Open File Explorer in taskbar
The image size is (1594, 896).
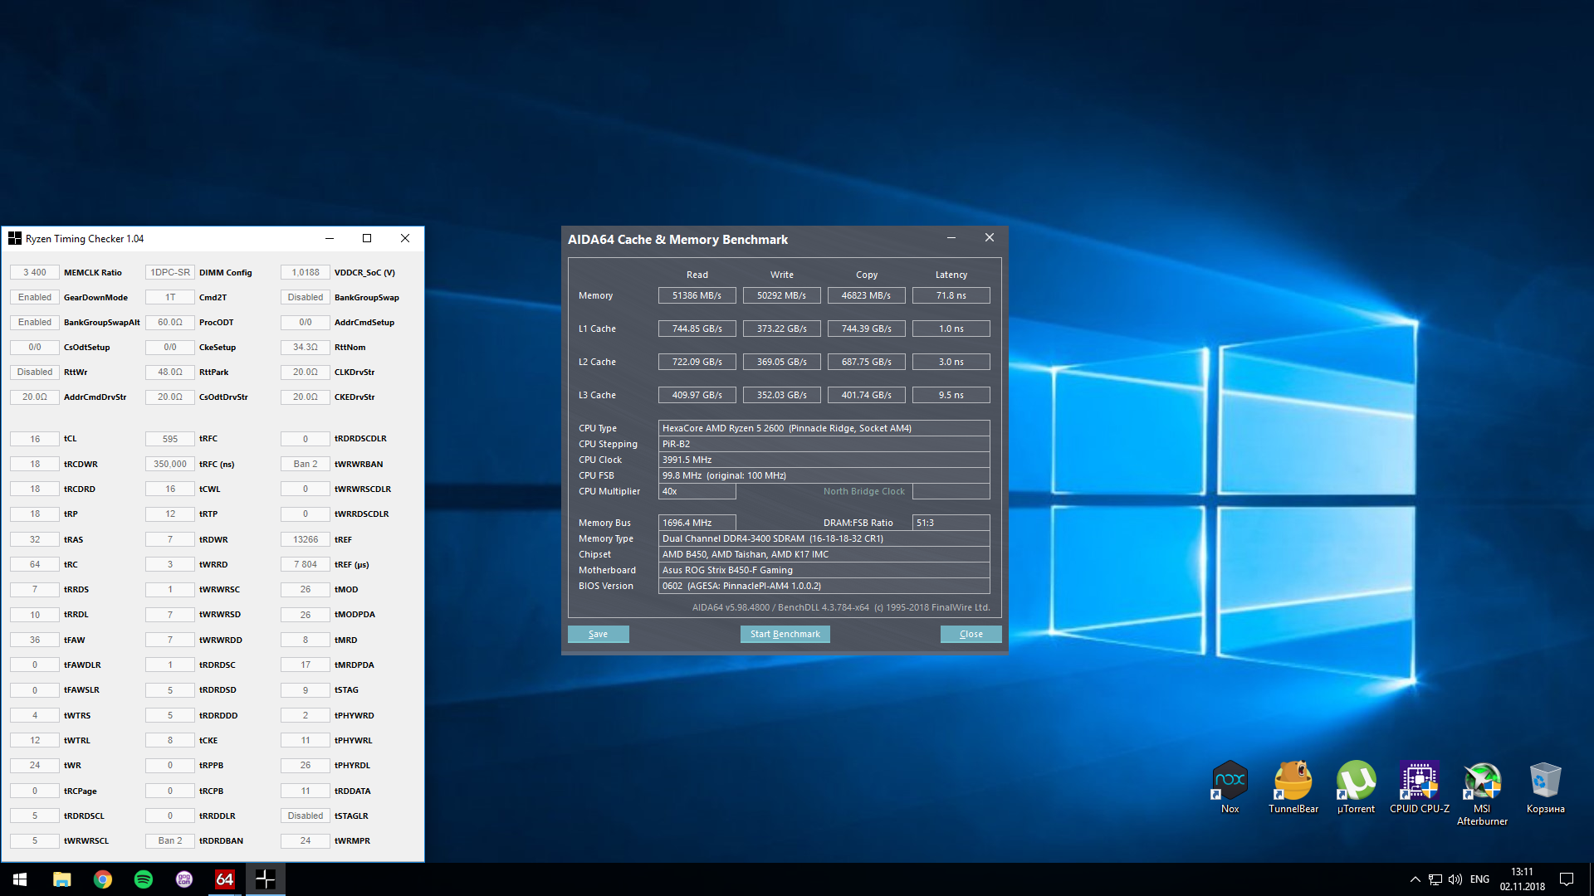tap(62, 879)
